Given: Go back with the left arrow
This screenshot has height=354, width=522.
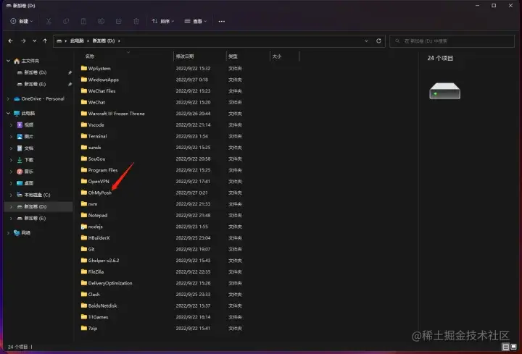Looking at the screenshot, I should (10, 41).
